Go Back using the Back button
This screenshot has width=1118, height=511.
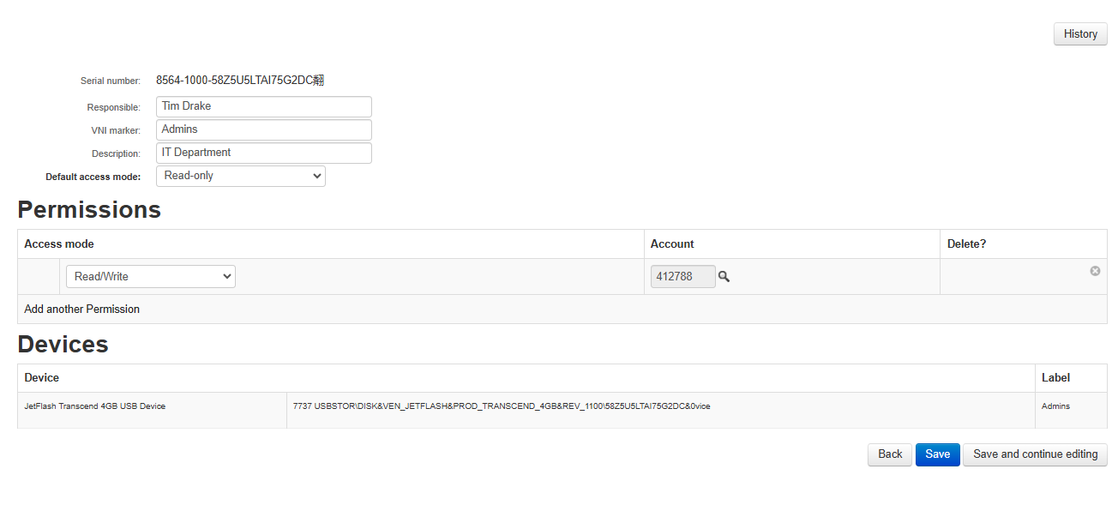click(x=889, y=454)
